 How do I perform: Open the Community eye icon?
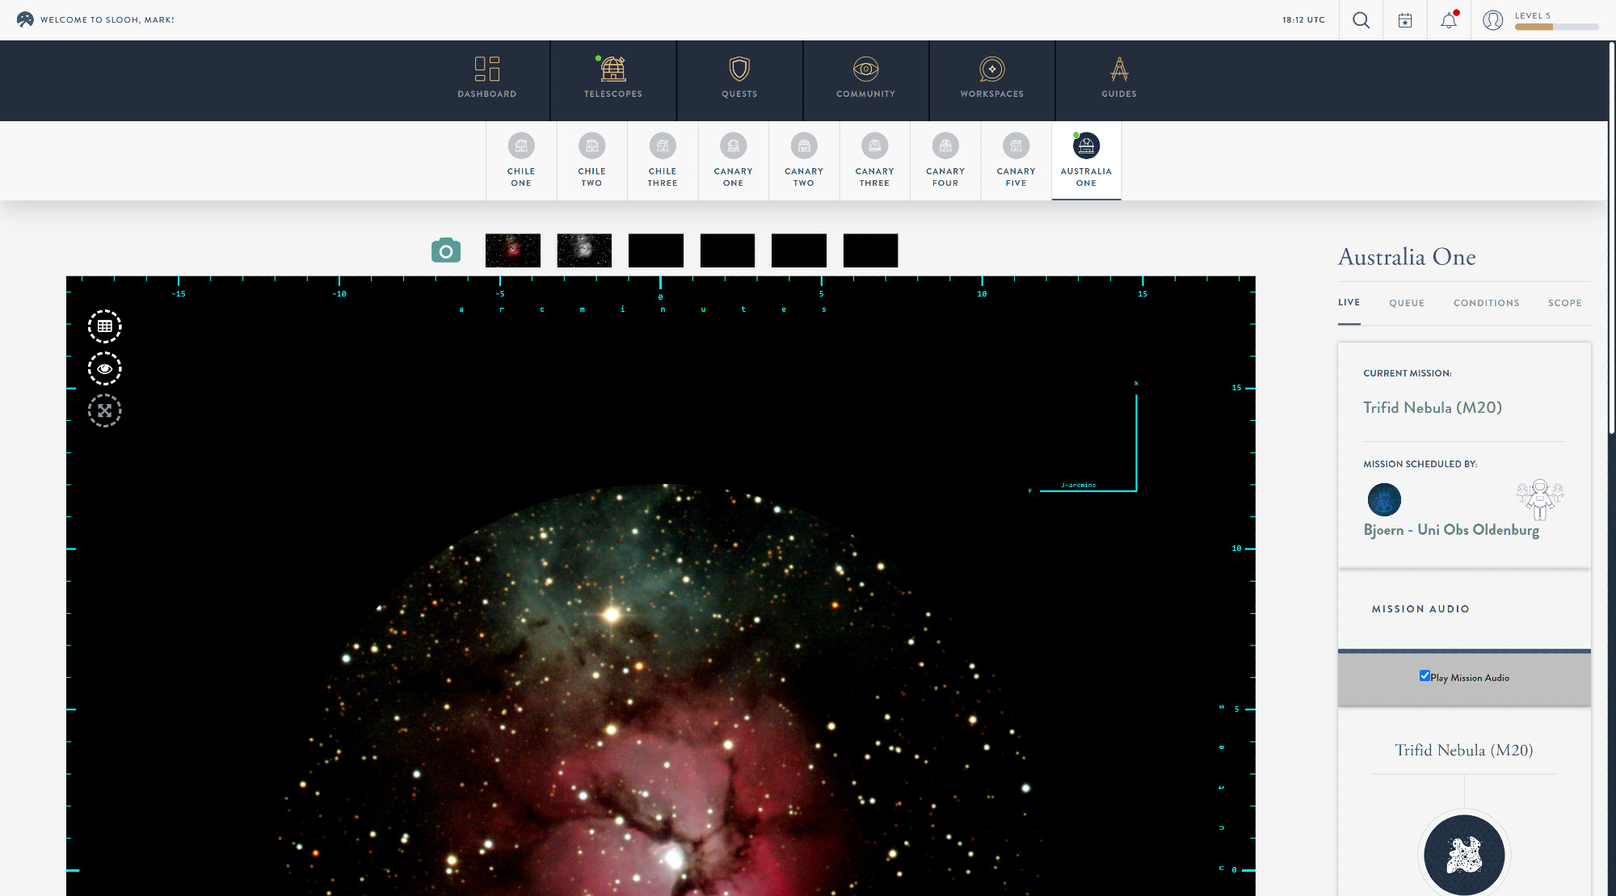pos(865,69)
